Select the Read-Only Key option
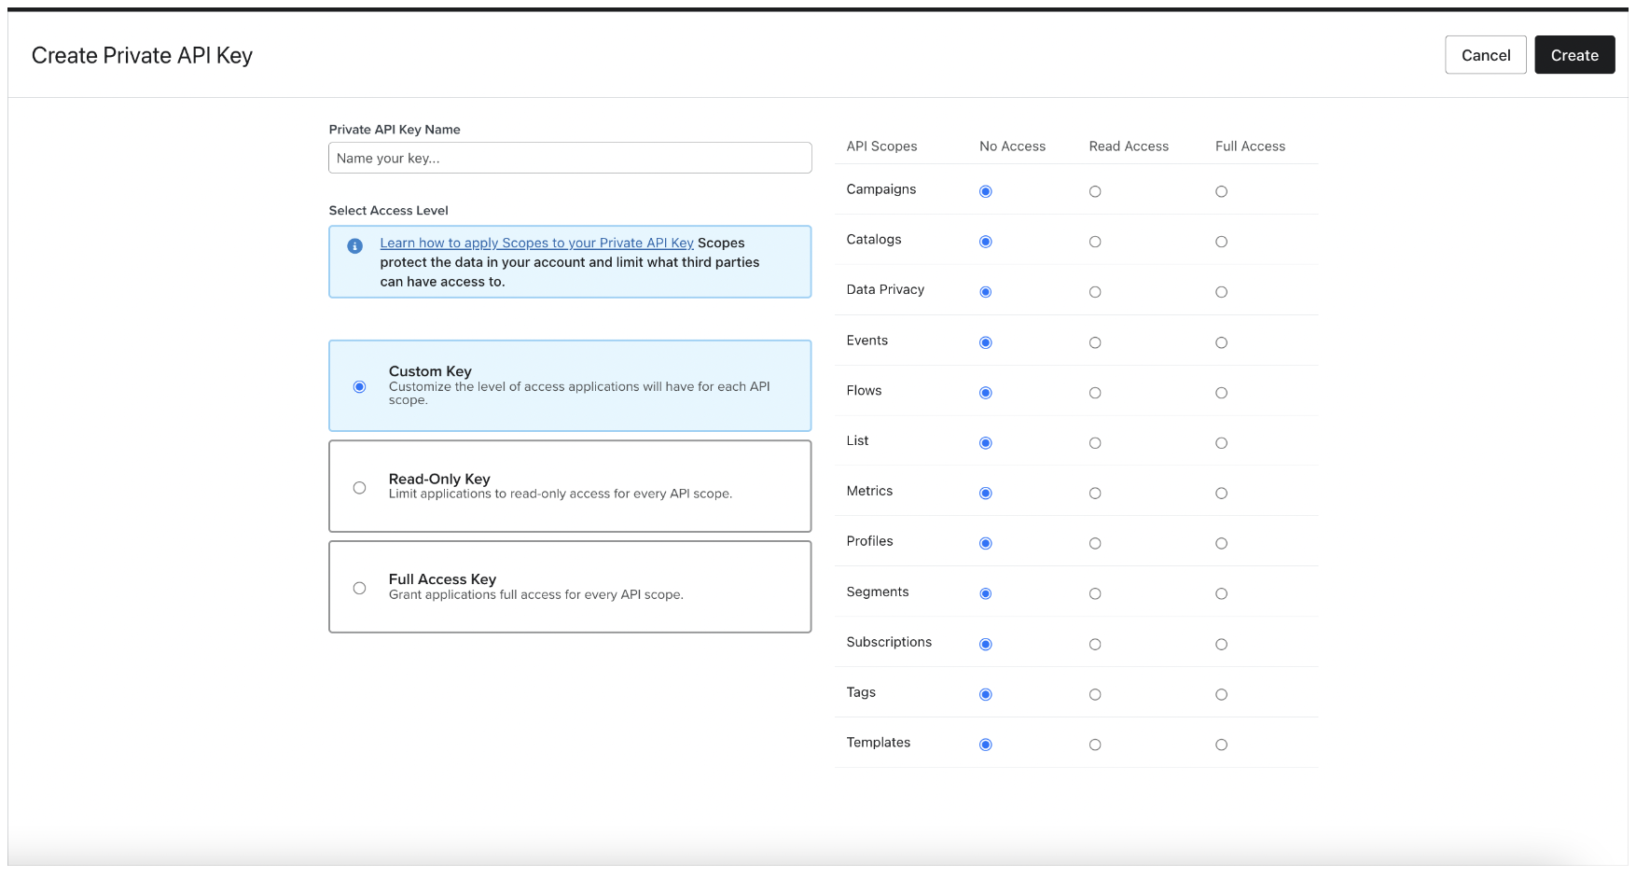1636x877 pixels. (x=359, y=488)
